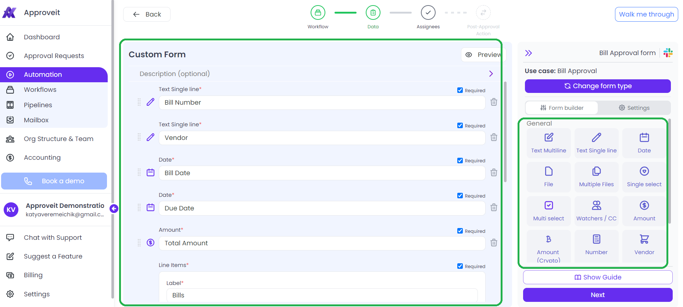Click Change form type button
683x307 pixels.
click(598, 86)
